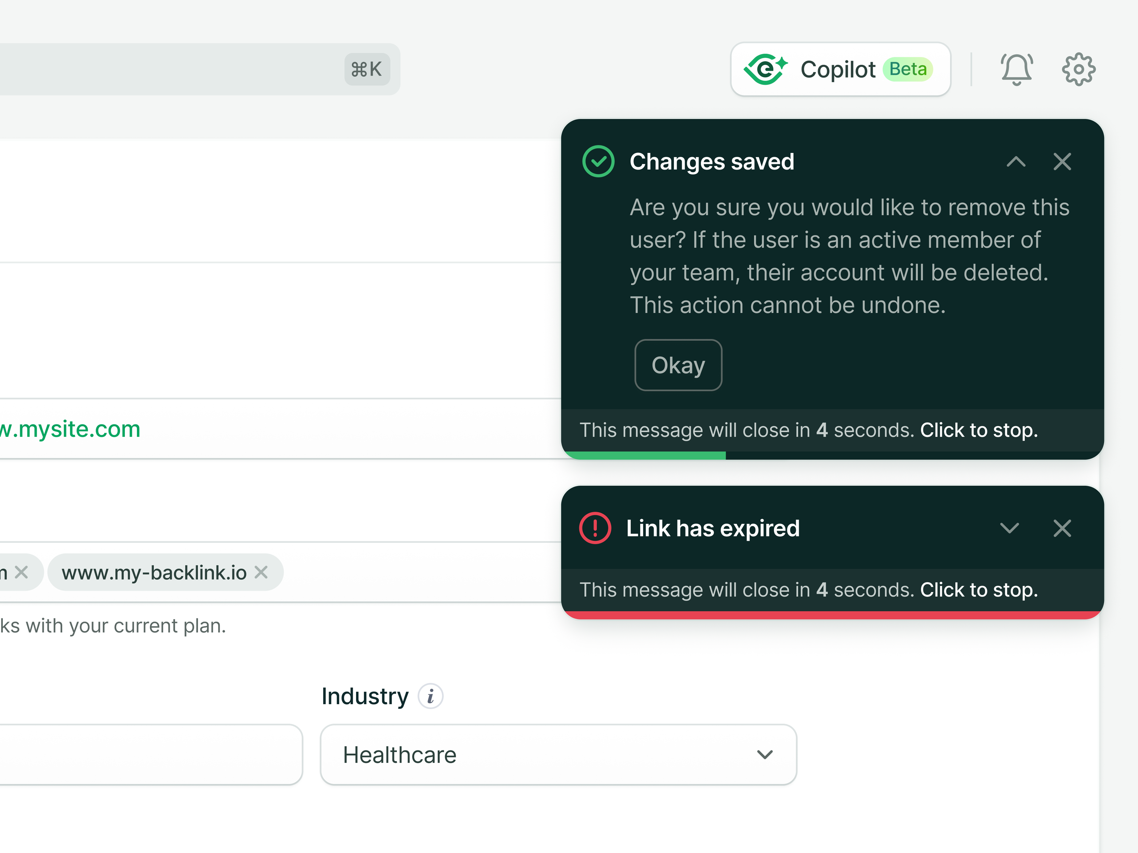This screenshot has width=1138, height=853.
Task: Open settings with the gear icon
Action: tap(1078, 69)
